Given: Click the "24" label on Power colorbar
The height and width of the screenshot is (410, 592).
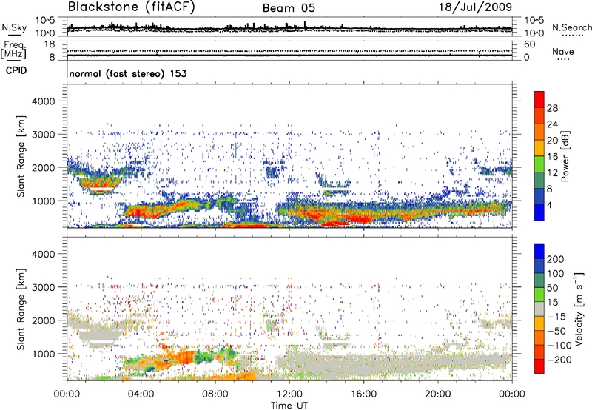Looking at the screenshot, I should point(552,124).
